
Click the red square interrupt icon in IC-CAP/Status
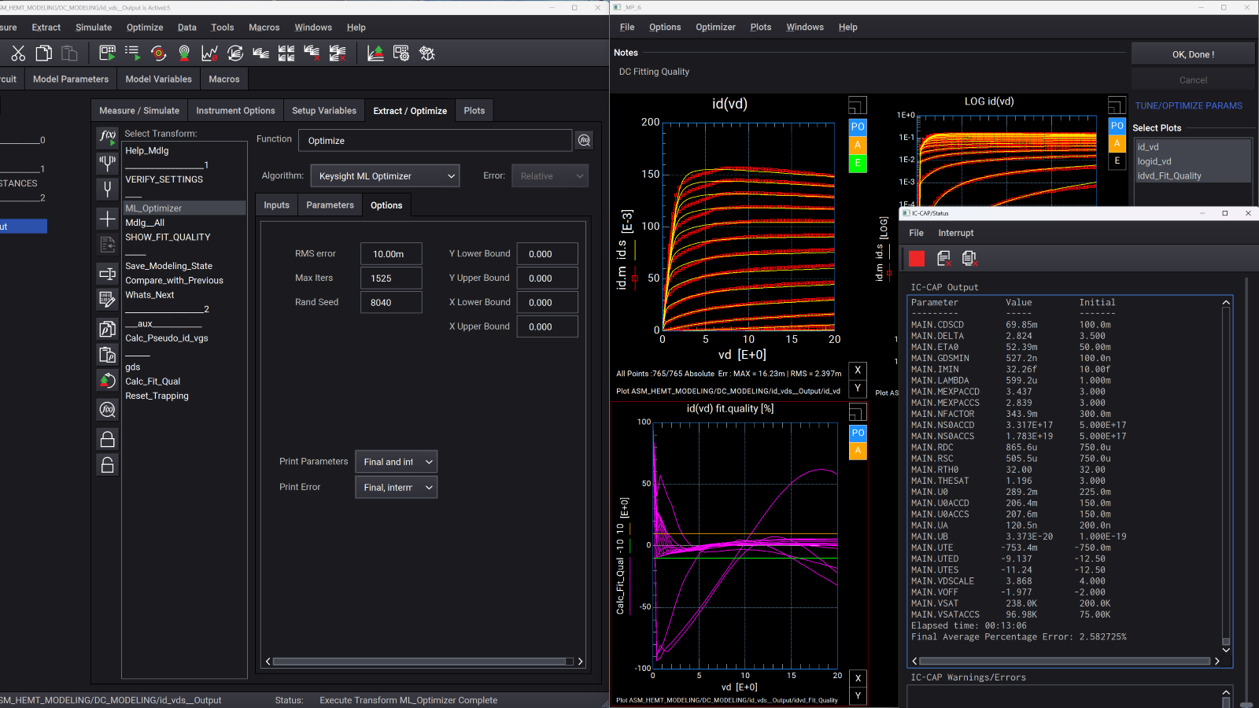(915, 258)
